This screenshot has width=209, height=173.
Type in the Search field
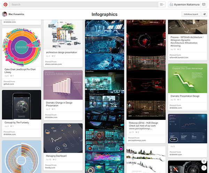[84, 5]
